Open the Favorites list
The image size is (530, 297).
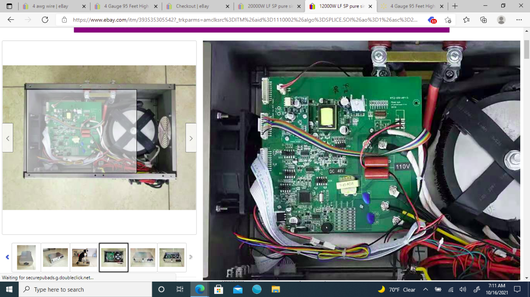[x=467, y=20]
